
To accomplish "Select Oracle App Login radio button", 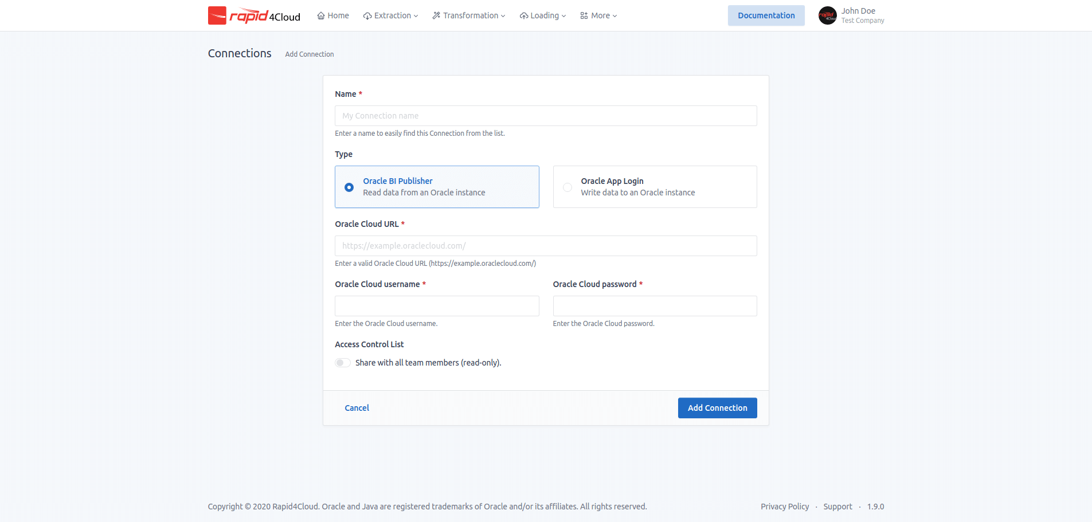I will tap(567, 187).
